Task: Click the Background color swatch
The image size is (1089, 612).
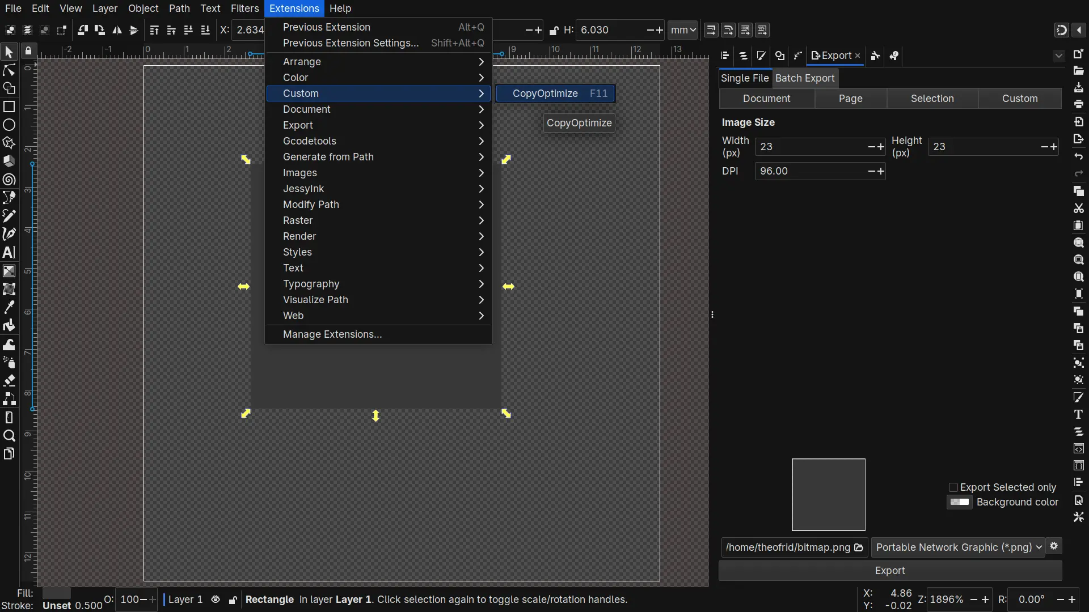Action: click(x=960, y=502)
